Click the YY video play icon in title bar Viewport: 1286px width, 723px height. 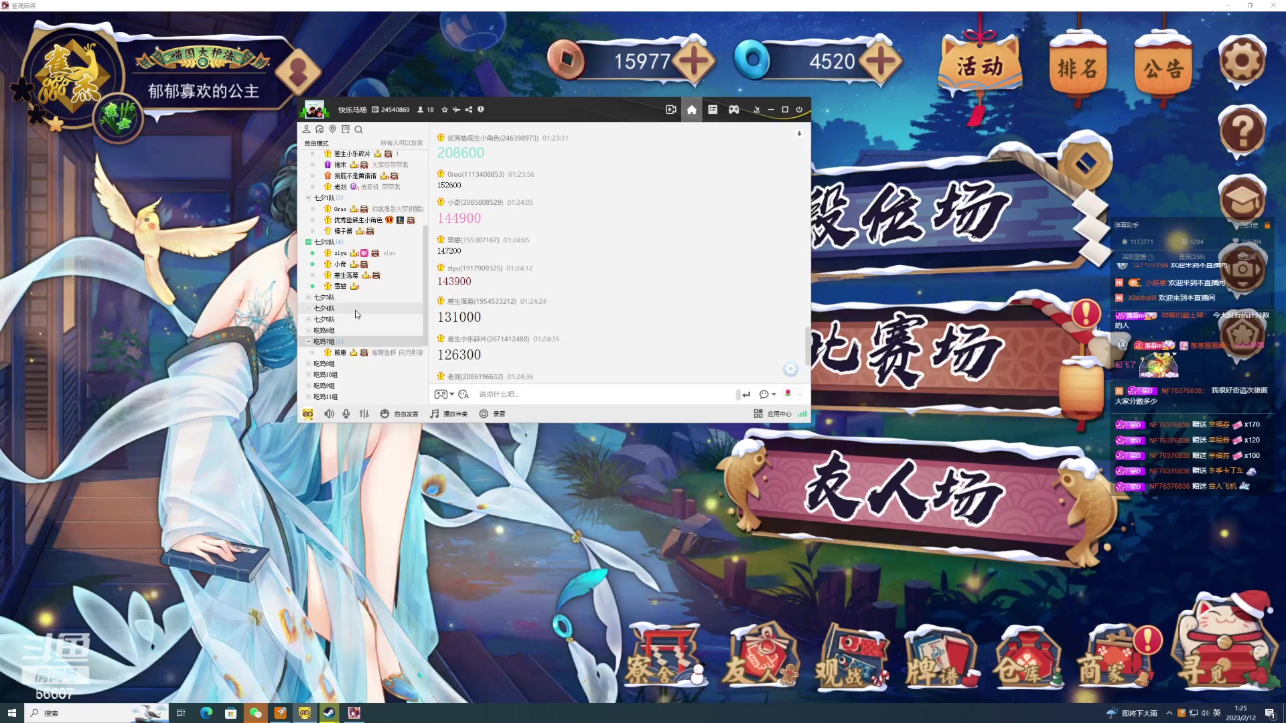670,110
